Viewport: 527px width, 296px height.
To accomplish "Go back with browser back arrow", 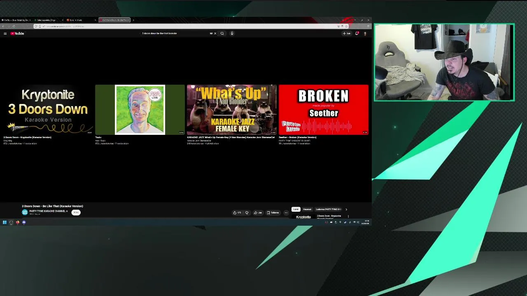I will (3, 26).
